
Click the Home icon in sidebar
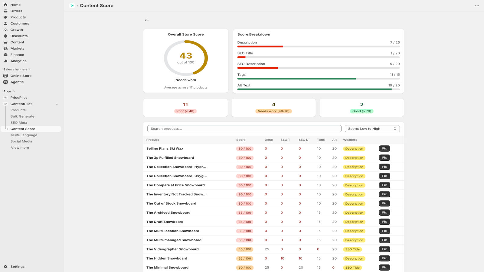tap(5, 5)
